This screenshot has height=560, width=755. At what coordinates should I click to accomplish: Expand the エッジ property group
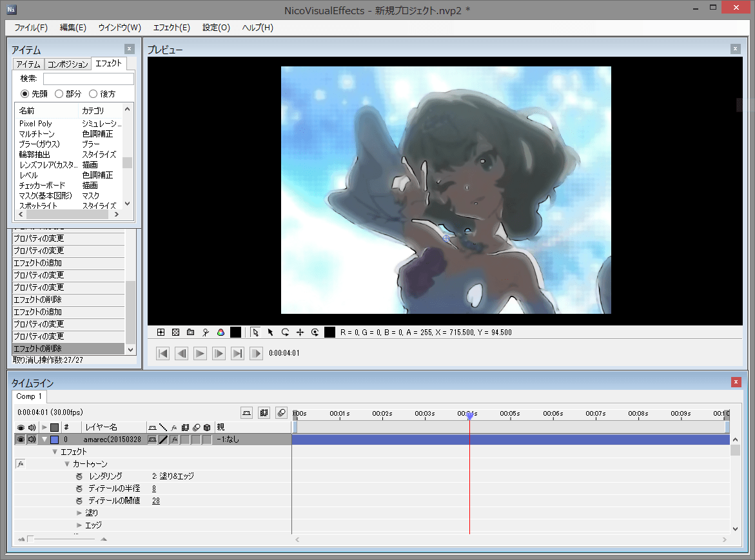(x=79, y=525)
